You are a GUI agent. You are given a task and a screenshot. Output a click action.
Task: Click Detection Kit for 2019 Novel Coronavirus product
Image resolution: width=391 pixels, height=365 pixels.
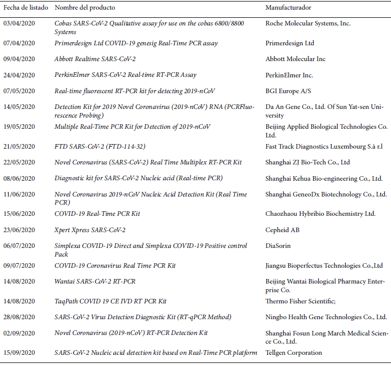[155, 111]
